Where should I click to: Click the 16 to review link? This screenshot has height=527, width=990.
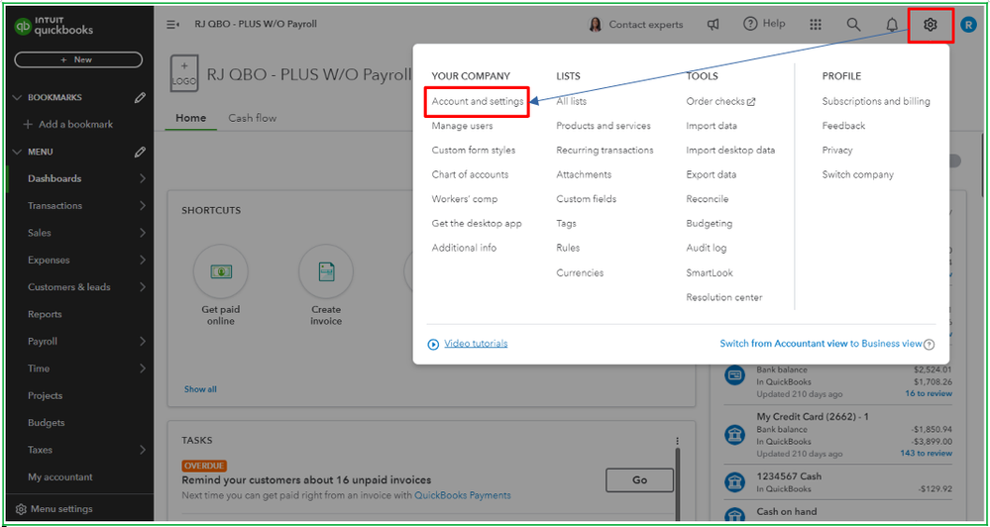pyautogui.click(x=929, y=393)
